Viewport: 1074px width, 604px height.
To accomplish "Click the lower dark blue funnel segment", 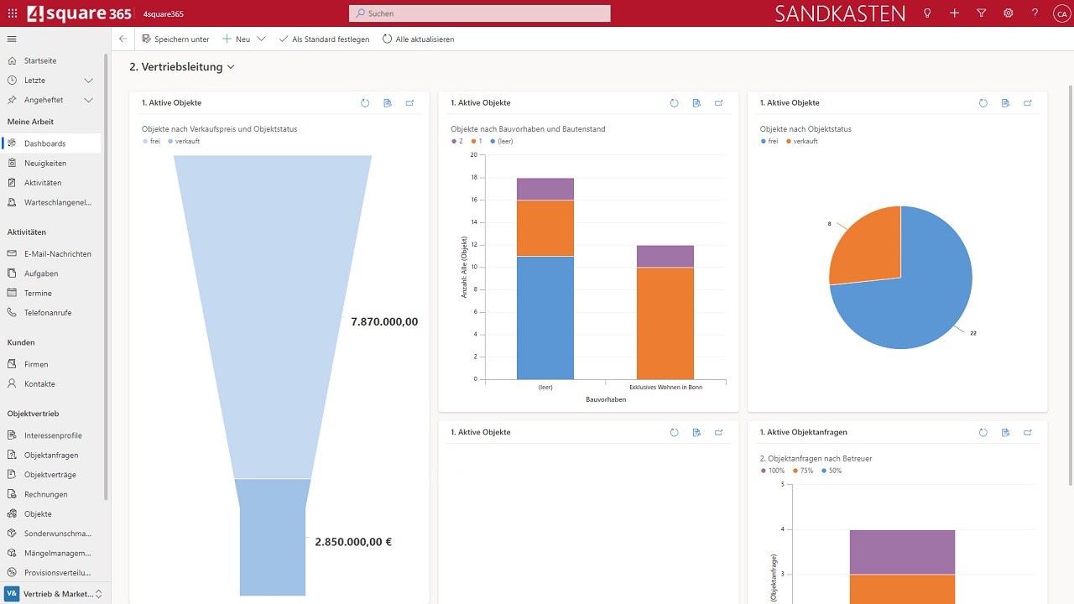I will (x=273, y=537).
